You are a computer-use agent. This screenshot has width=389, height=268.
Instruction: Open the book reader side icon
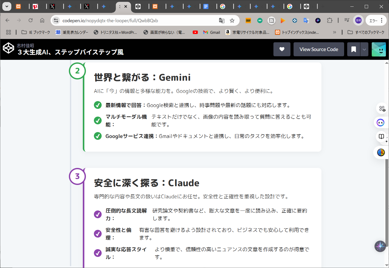382,136
